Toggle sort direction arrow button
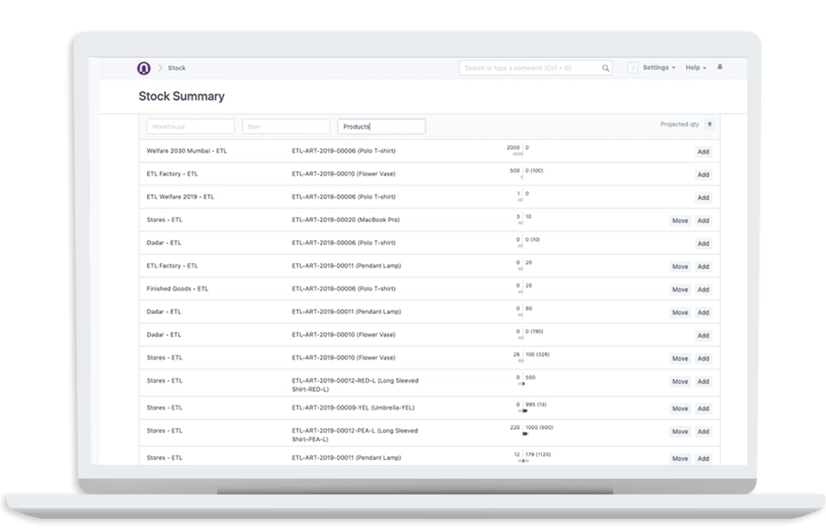Viewport: 826px width, 529px height. point(710,125)
